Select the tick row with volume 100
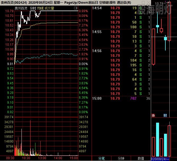This screenshot has width=177, height=161. pos(121,27)
